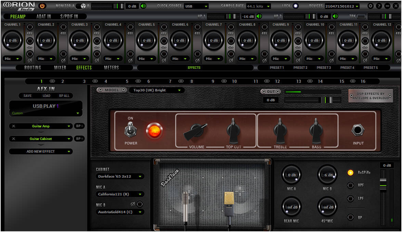Toggle the MIC B phase invert button

point(140,204)
